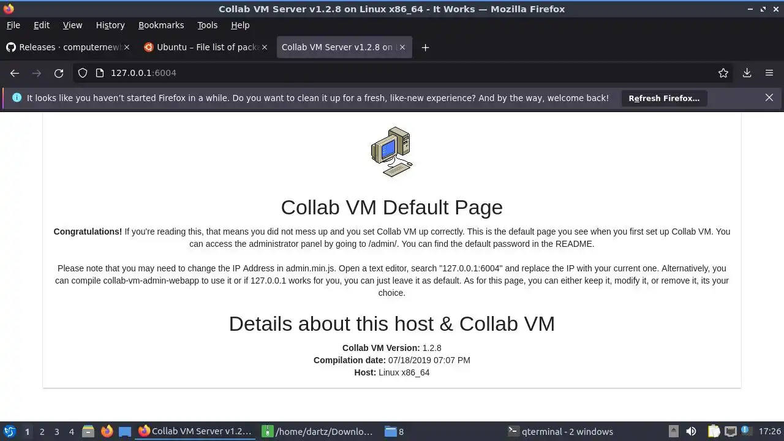
Task: Open the volume control tray icon
Action: (691, 431)
